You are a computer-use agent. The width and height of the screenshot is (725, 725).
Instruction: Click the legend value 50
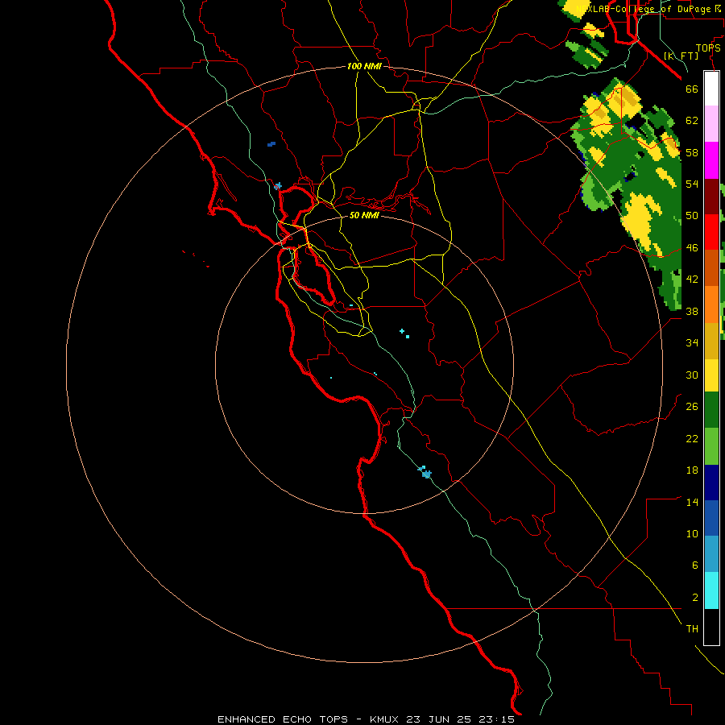tap(692, 216)
